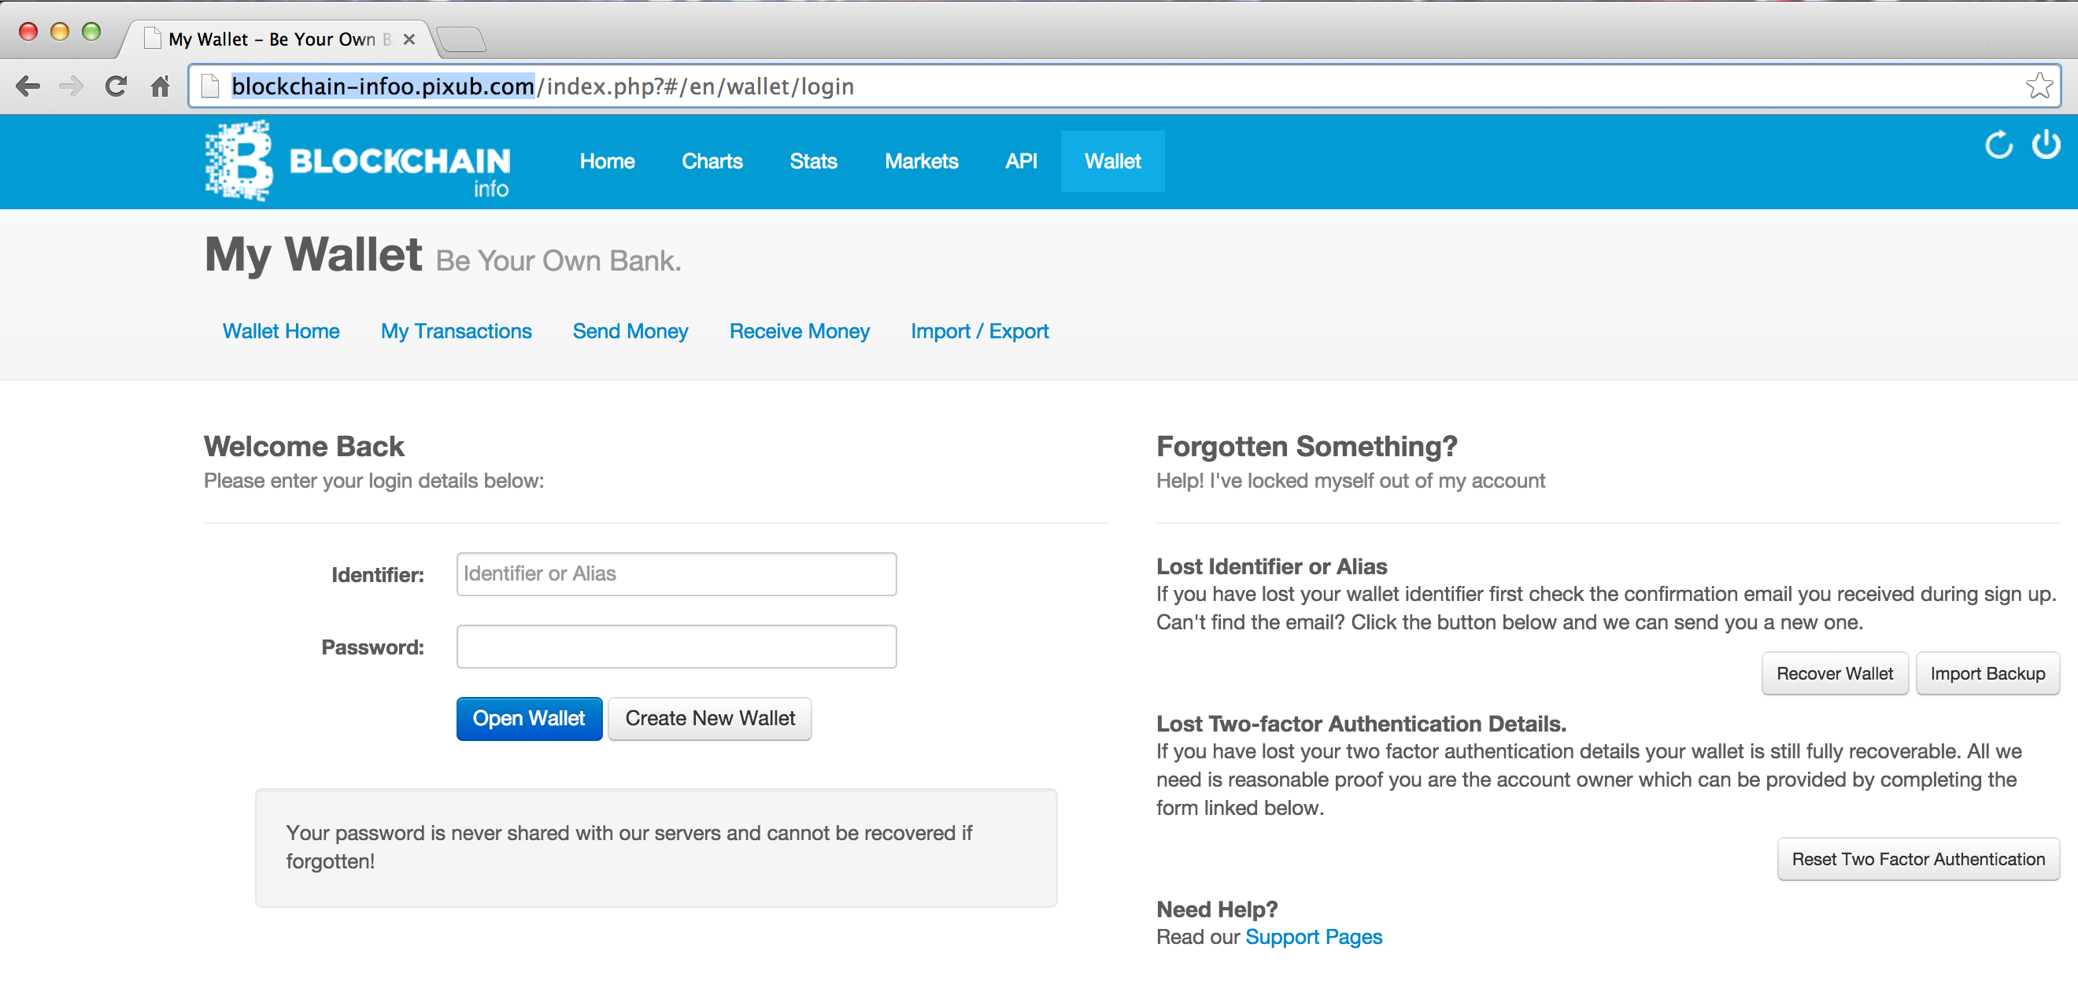
Task: Click the 'Password:' field label
Action: [372, 647]
